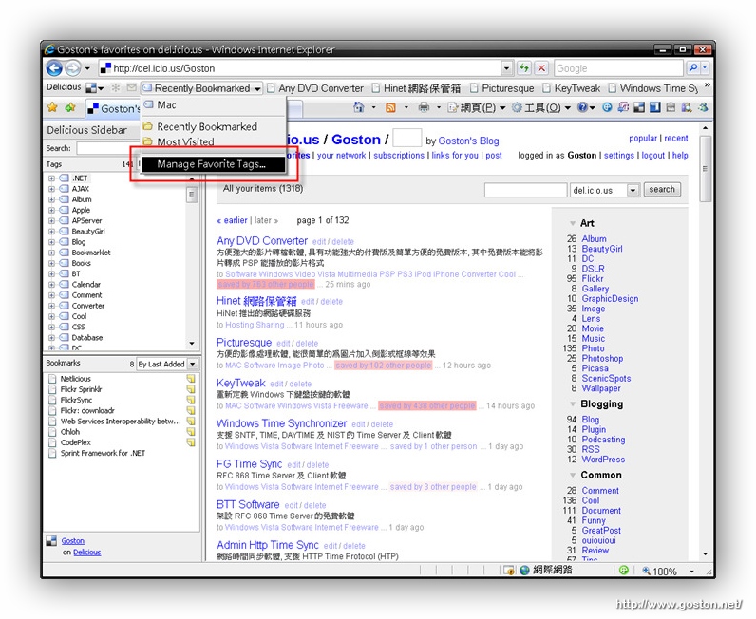The width and height of the screenshot is (756, 619).
Task: Expand the BeautyGirl tag tree node
Action: (x=51, y=231)
